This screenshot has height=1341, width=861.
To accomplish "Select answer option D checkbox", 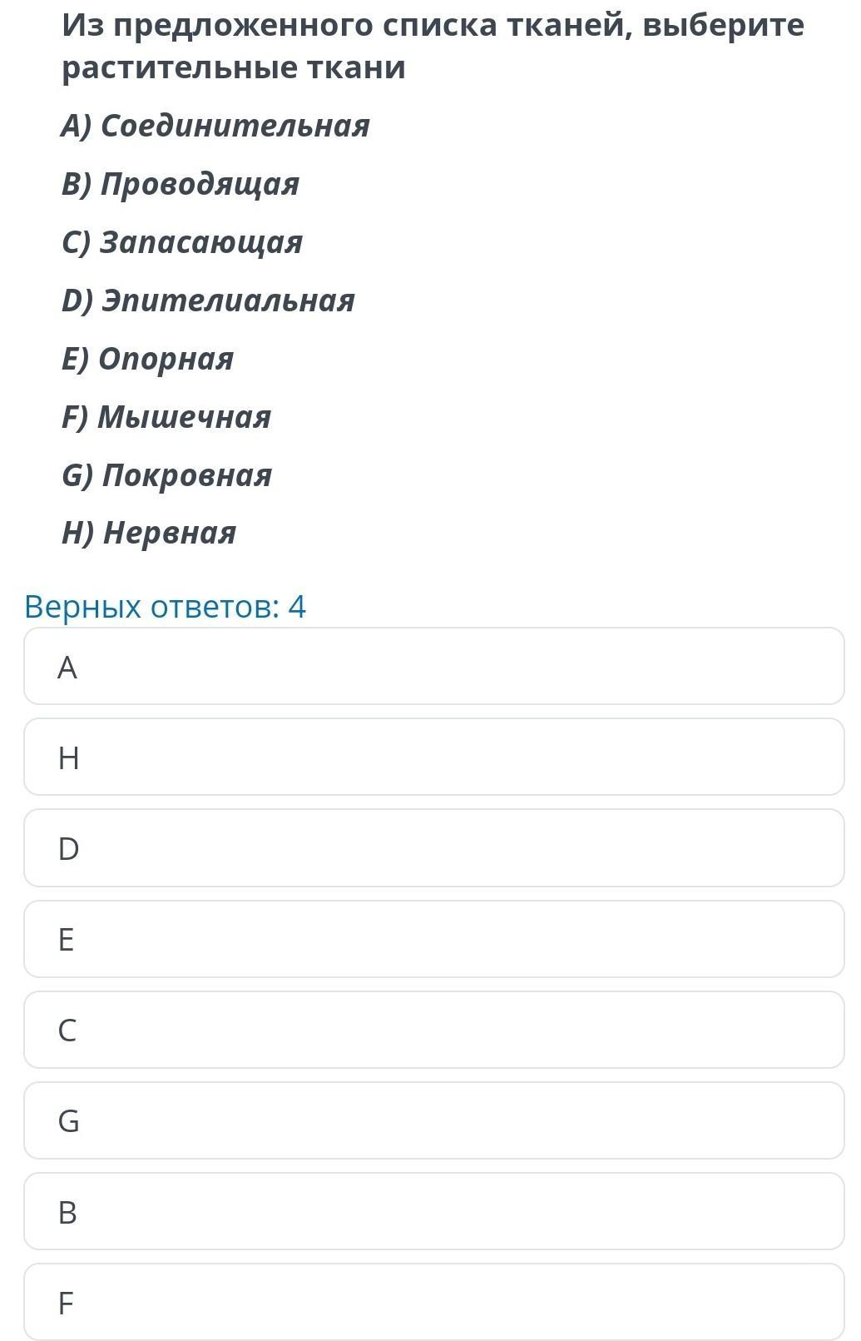I will pyautogui.click(x=433, y=847).
